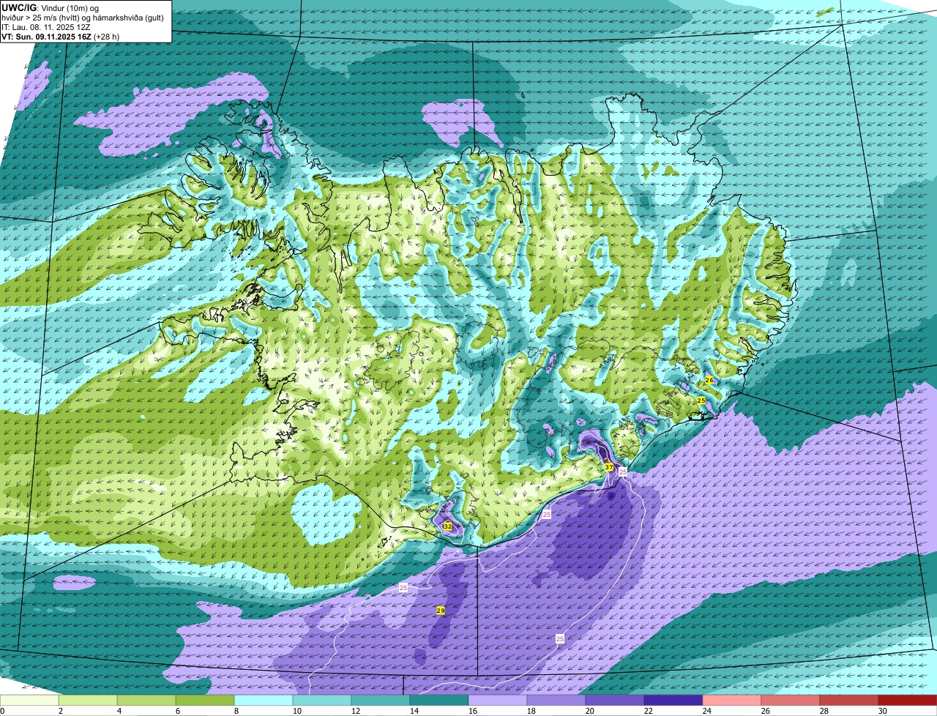Click the yellow 25 gust marker below 26
The image size is (937, 716).
[x=701, y=400]
